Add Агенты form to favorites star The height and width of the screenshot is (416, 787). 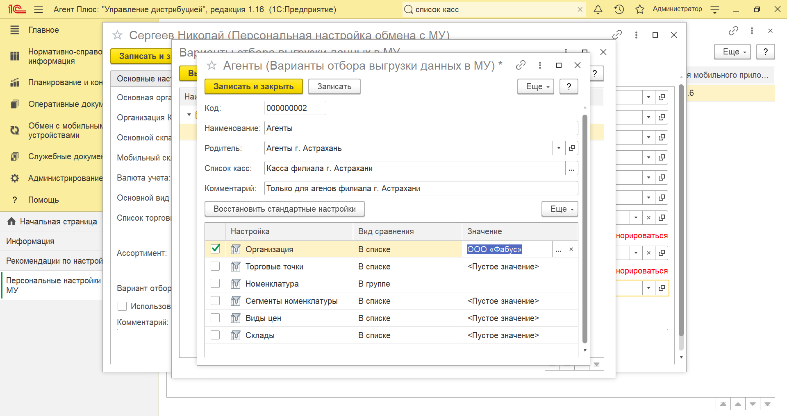(x=212, y=65)
